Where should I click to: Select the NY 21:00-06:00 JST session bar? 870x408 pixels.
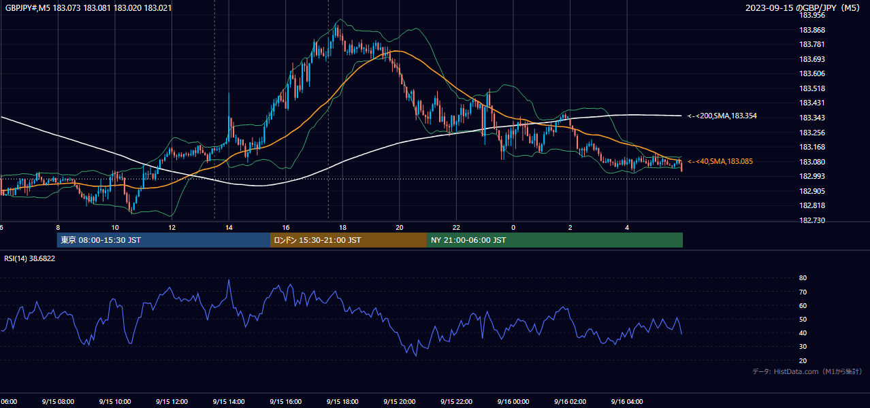point(555,240)
